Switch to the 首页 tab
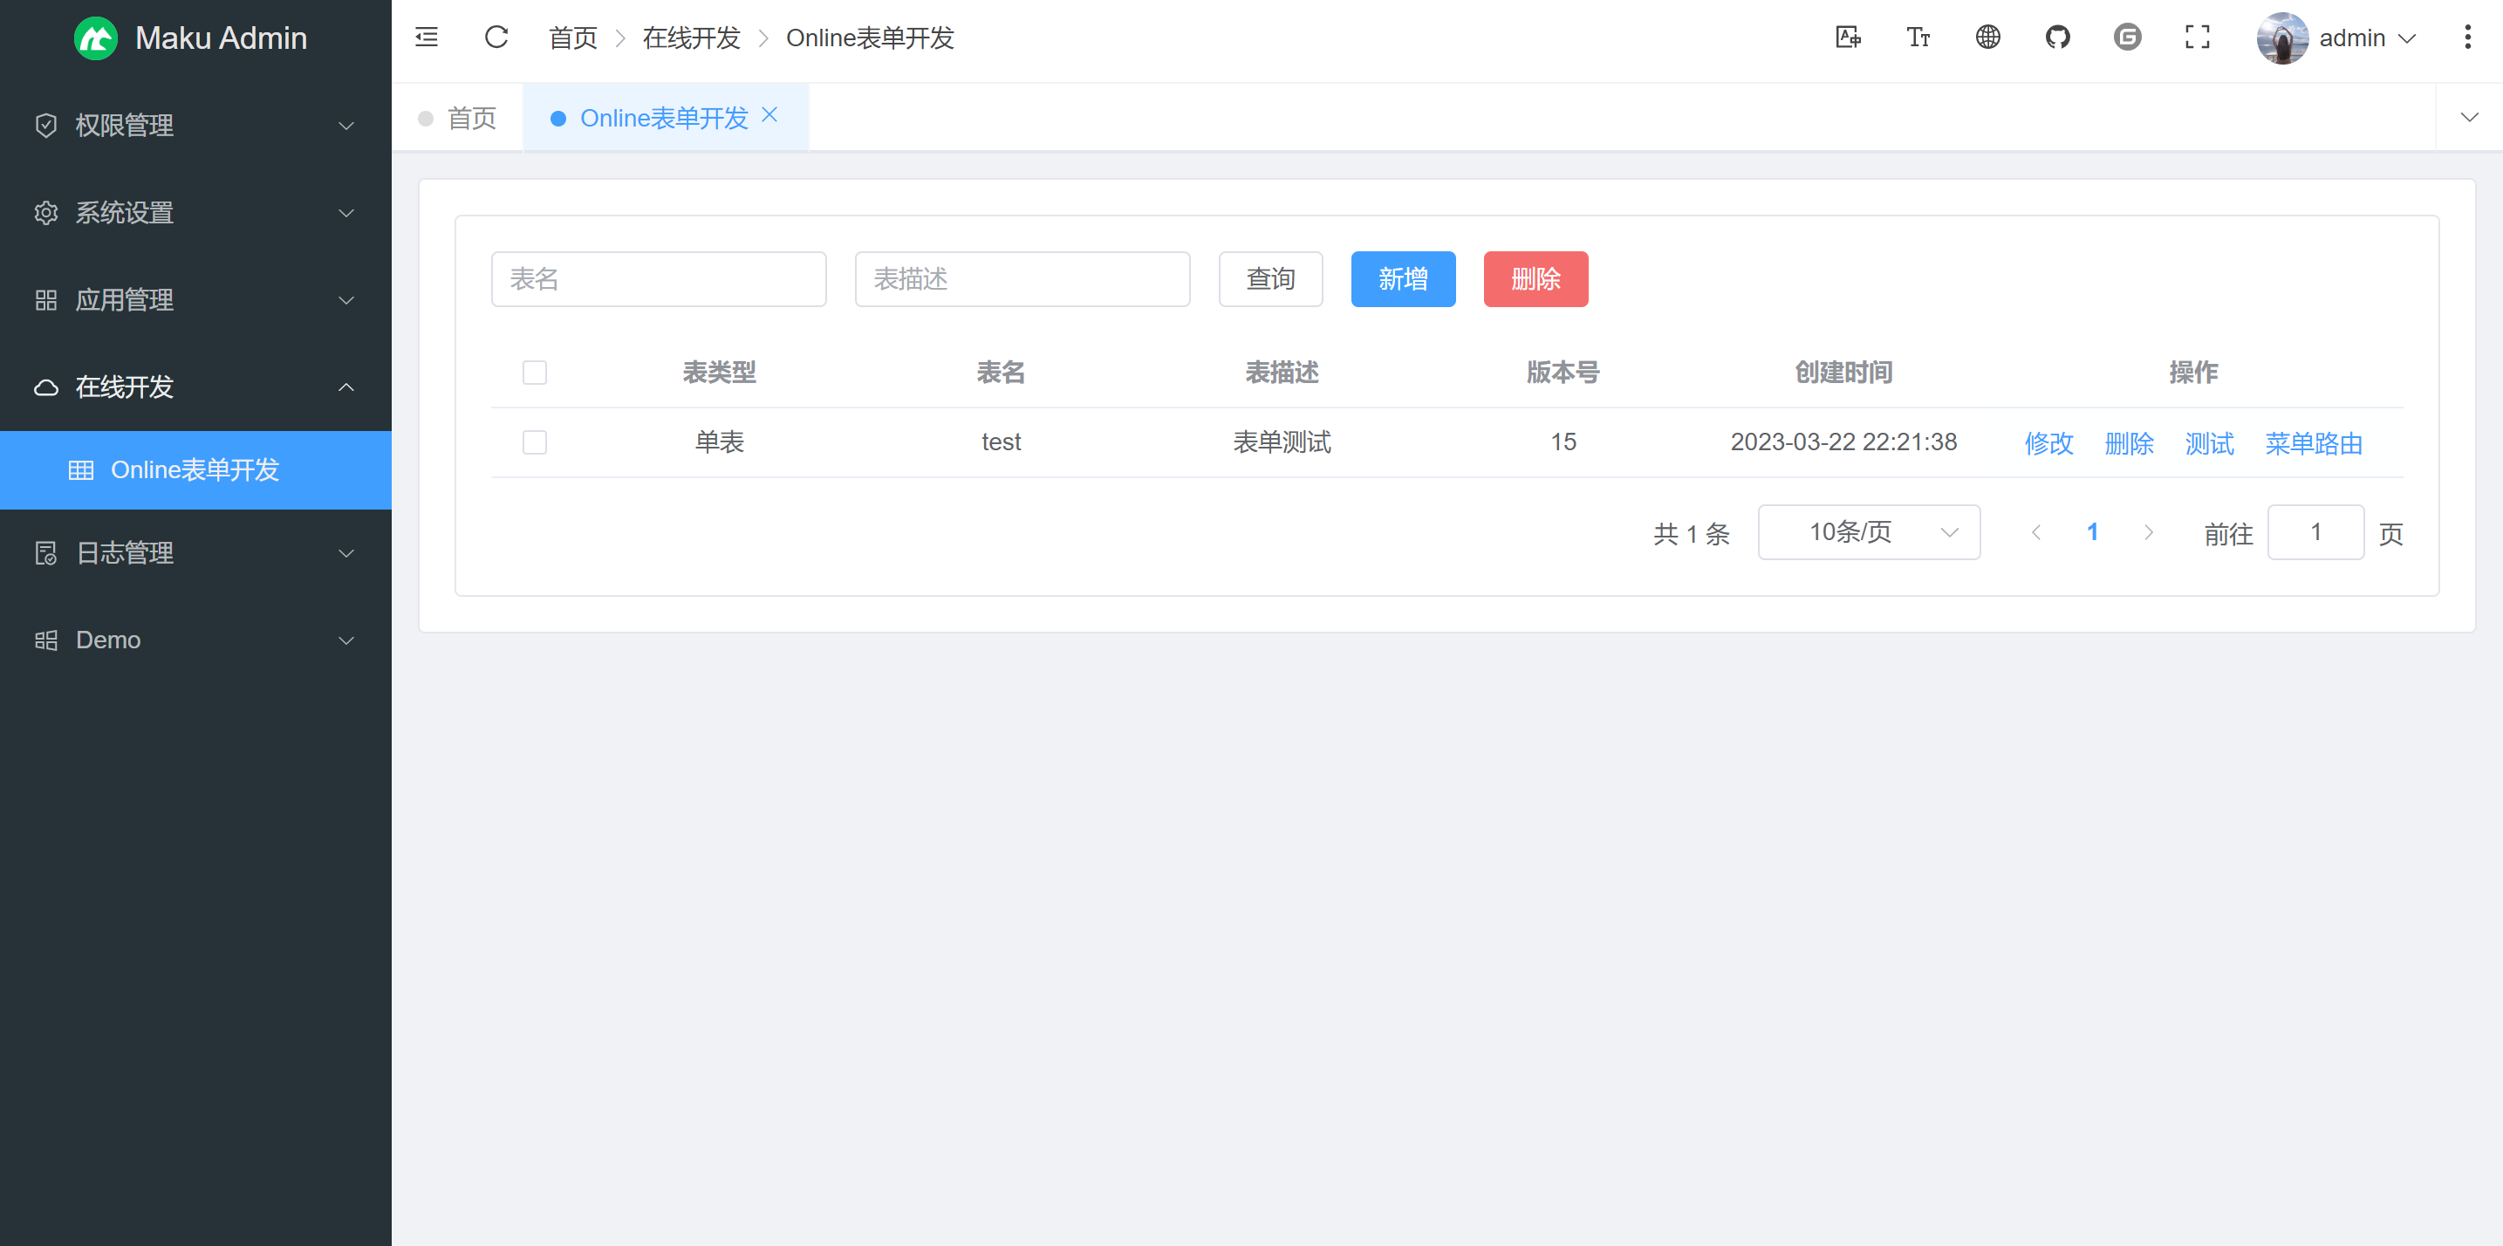Image resolution: width=2503 pixels, height=1246 pixels. tap(471, 117)
